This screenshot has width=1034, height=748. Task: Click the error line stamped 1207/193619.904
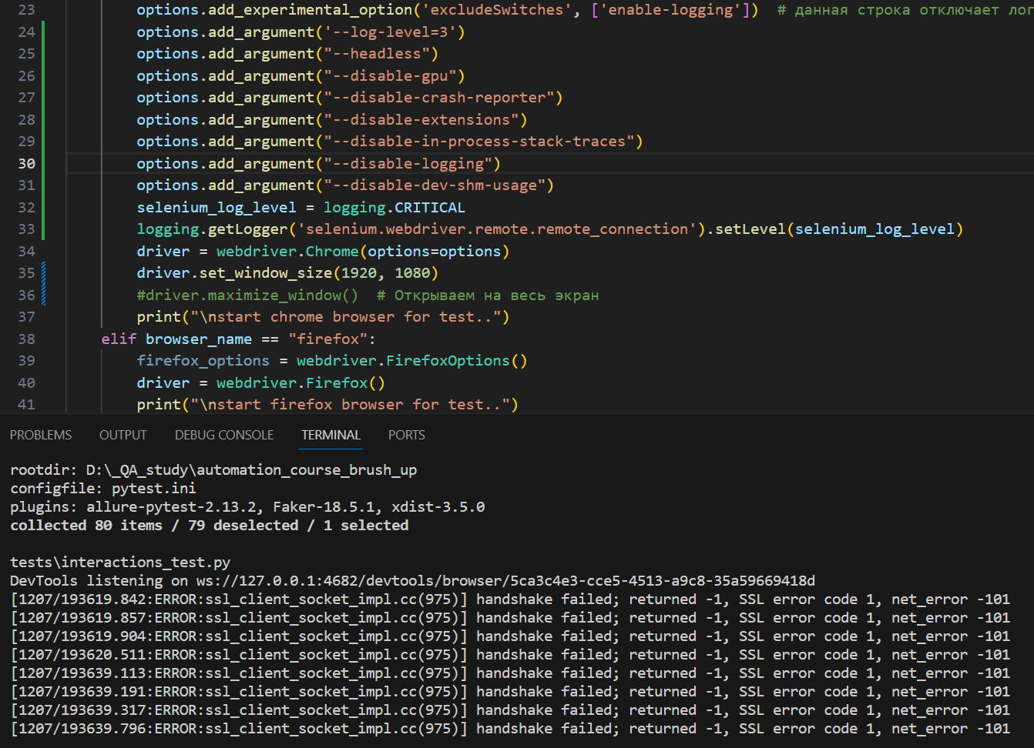click(510, 636)
